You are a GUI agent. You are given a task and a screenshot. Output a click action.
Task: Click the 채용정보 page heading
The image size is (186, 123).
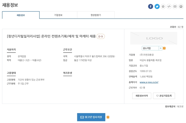coord(10,5)
